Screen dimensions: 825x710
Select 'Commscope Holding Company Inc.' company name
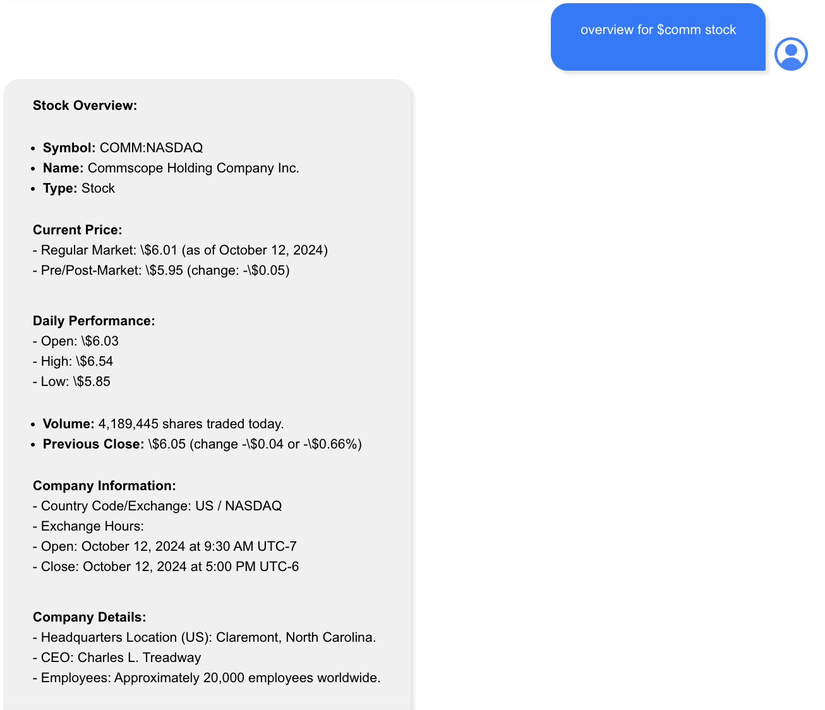[x=194, y=168]
